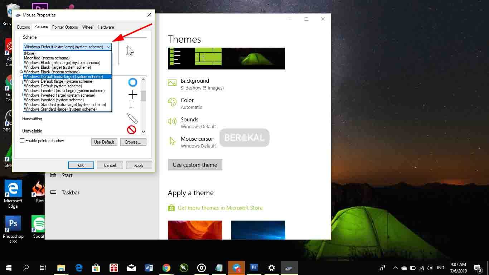
Task: Open Get more themes in Microsoft Store
Action: point(216,208)
